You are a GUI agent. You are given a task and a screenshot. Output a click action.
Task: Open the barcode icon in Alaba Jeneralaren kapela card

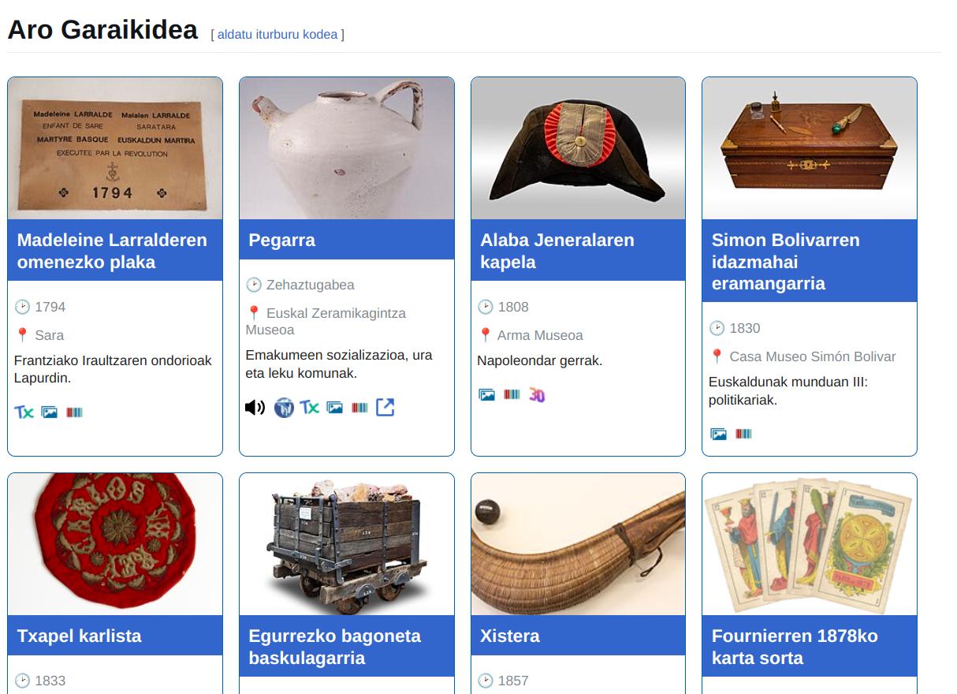tap(512, 394)
